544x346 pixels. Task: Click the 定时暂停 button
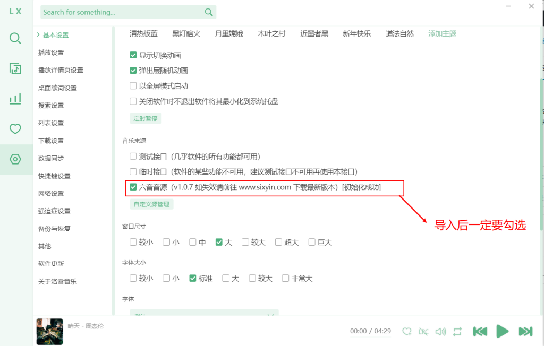(145, 118)
